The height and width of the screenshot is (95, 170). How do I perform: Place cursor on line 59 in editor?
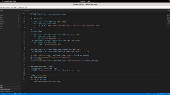click(x=96, y=74)
